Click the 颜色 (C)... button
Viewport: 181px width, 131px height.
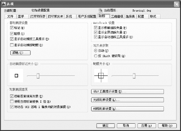click(x=20, y=53)
